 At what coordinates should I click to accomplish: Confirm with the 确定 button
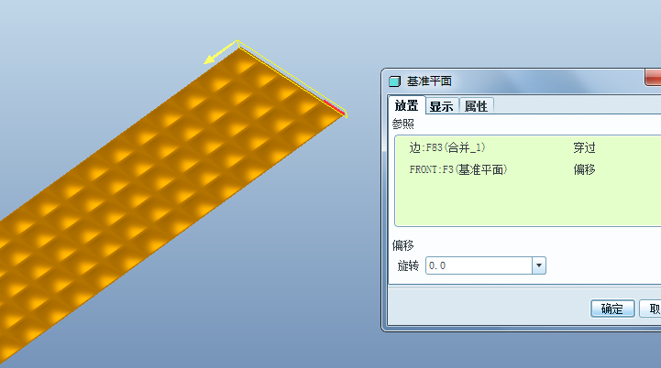pyautogui.click(x=612, y=308)
